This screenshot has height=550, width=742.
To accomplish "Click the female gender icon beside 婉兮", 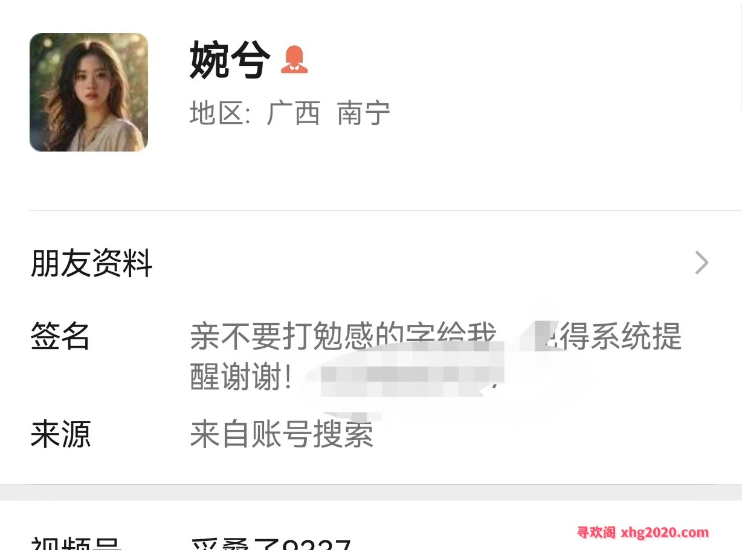I will click(294, 60).
